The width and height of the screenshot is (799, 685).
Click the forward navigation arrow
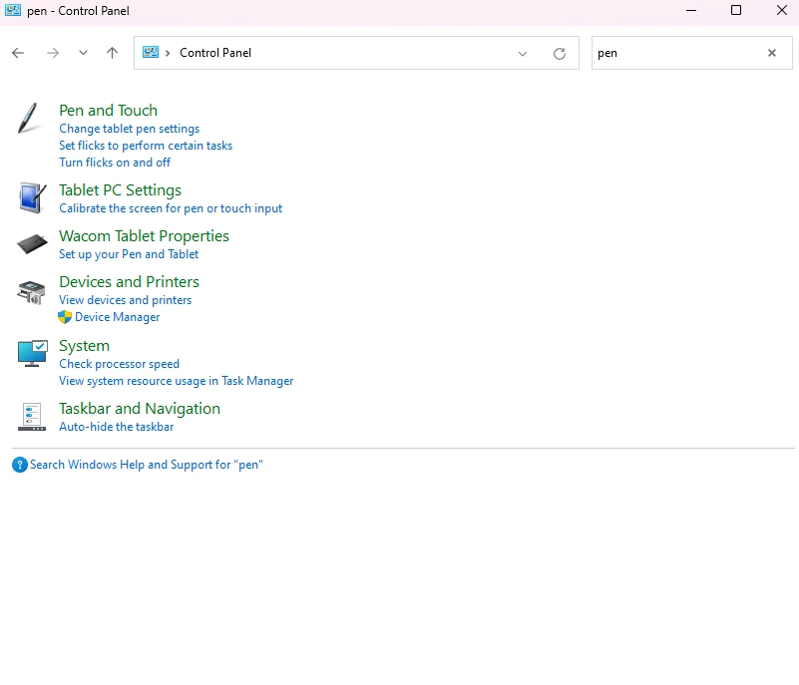53,53
